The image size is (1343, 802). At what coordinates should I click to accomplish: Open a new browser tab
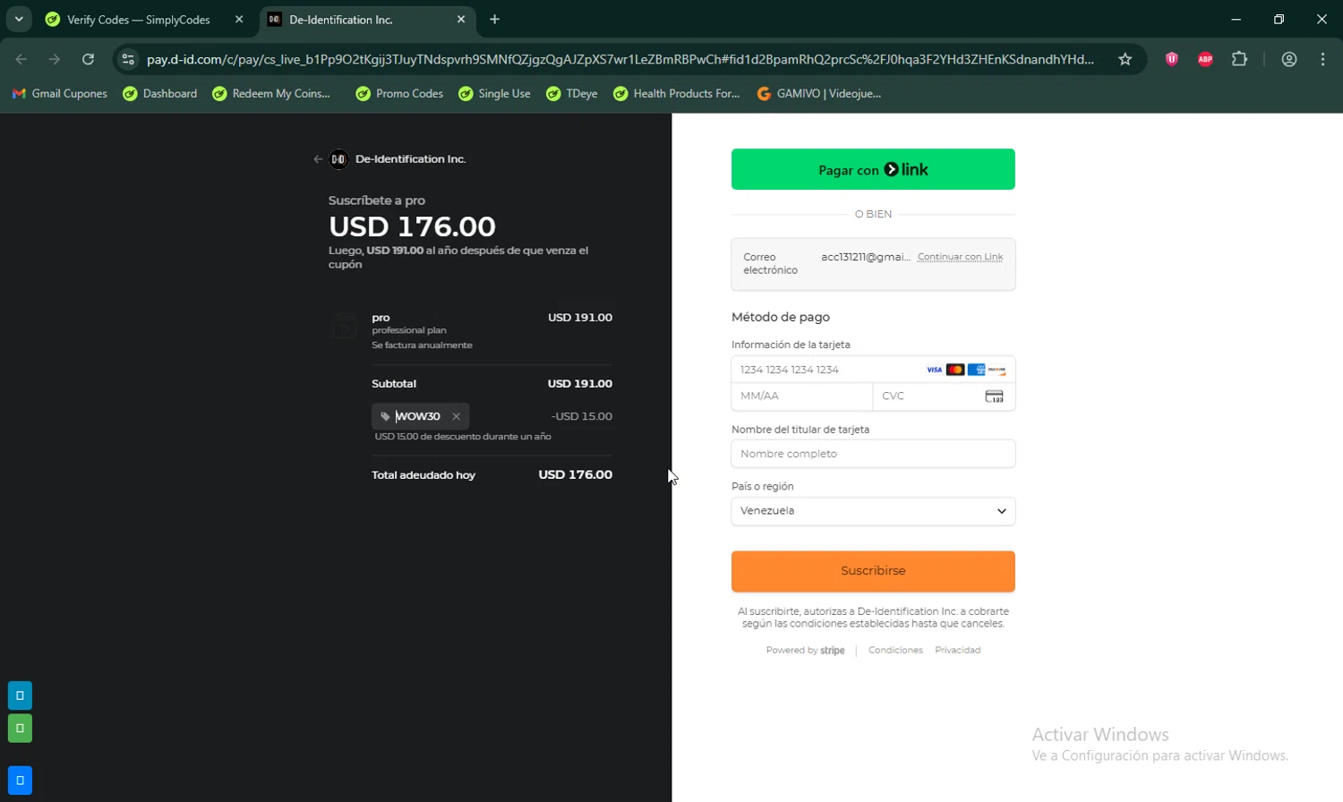494,19
